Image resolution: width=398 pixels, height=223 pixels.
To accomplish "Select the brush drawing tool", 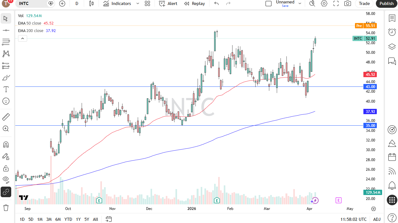I will [6, 77].
